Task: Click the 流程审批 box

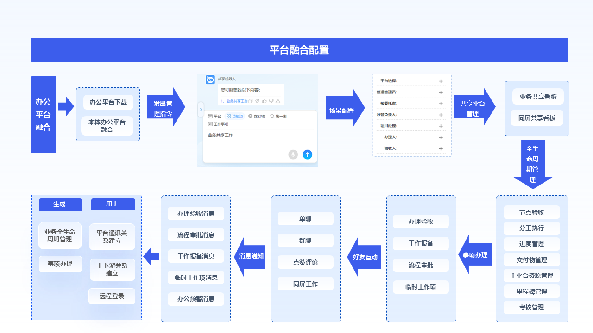Action: tap(421, 265)
